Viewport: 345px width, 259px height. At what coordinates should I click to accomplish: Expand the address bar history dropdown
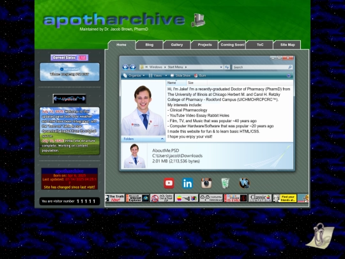point(221,67)
